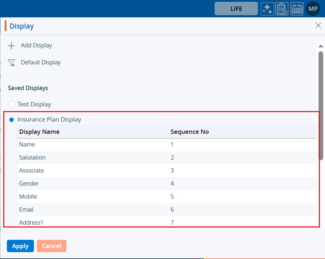Image resolution: width=325 pixels, height=259 pixels.
Task: Select the Salutation row in table
Action: 32,157
